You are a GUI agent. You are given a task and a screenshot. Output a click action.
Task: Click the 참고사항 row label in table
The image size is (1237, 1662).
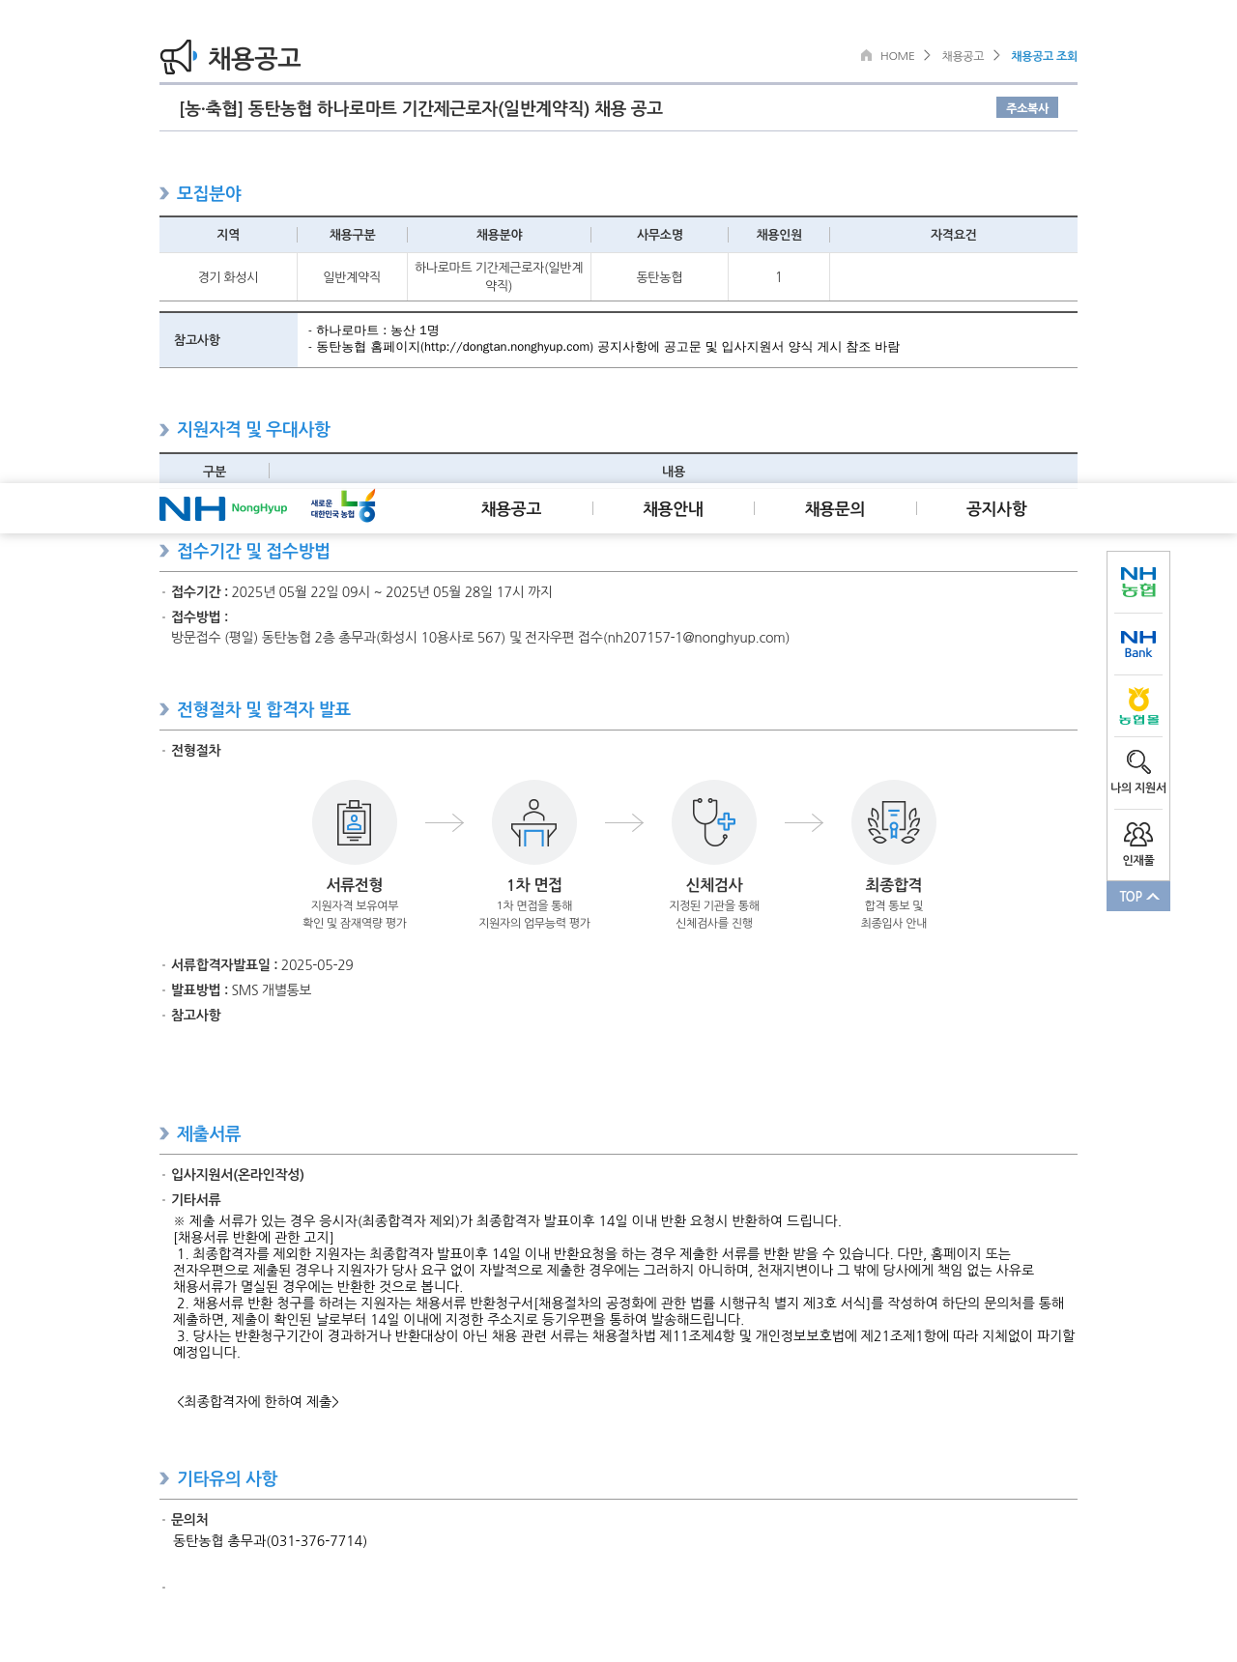point(228,340)
